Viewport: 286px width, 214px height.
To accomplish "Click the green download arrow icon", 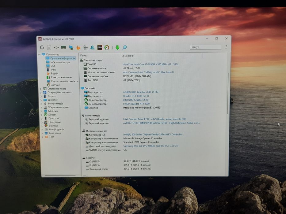I will pos(117,48).
